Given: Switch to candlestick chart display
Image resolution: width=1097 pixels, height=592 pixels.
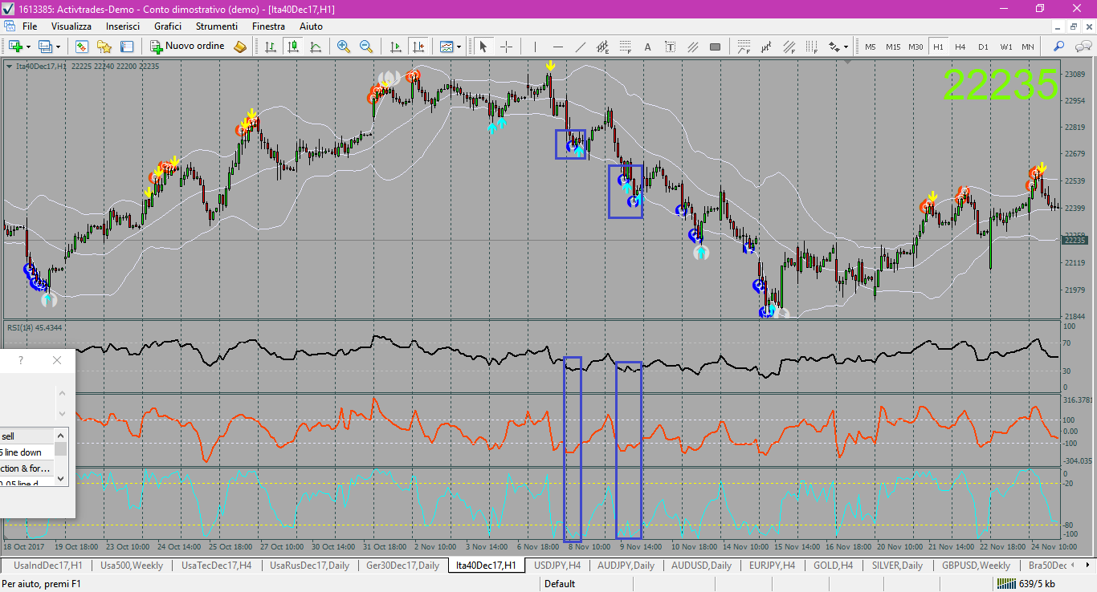Looking at the screenshot, I should point(293,47).
